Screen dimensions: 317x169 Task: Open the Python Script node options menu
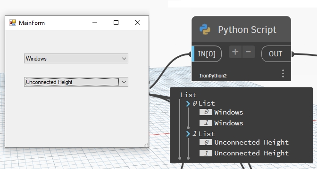[283, 74]
